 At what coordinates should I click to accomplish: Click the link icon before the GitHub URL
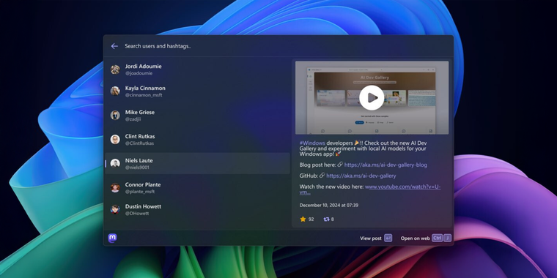(x=322, y=176)
